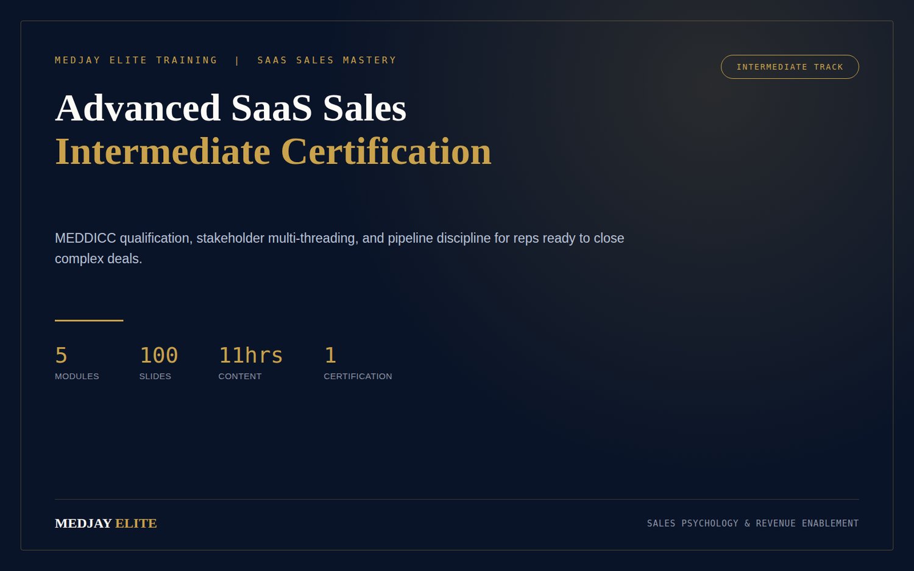Click the Medjay Elite footer logo
Screen dimensions: 914x571
(x=106, y=523)
